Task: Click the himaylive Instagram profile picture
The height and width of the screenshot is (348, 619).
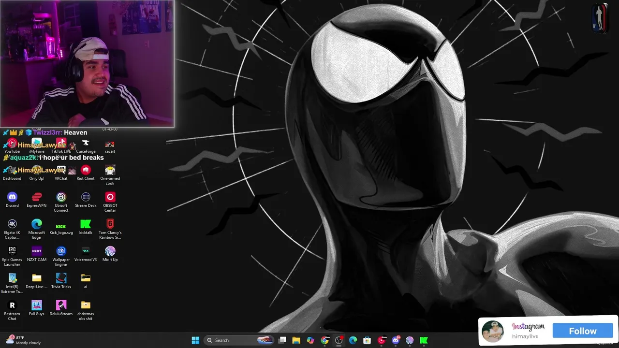Action: click(493, 332)
